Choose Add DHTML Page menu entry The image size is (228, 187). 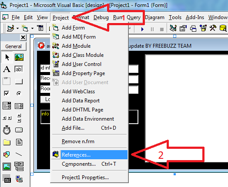click(x=89, y=110)
